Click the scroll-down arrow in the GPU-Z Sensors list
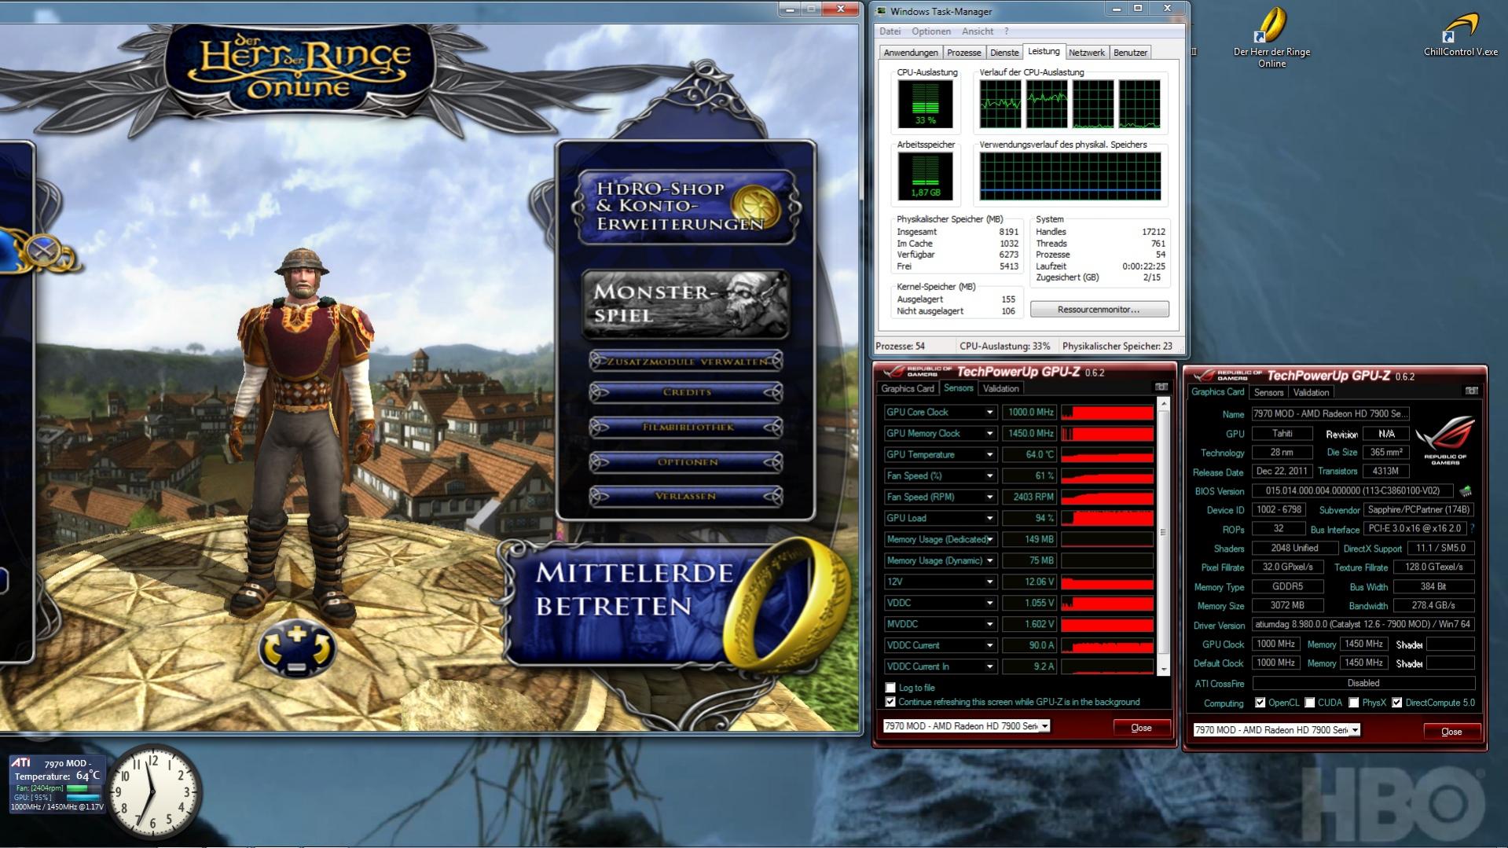1508x848 pixels. (x=1164, y=669)
